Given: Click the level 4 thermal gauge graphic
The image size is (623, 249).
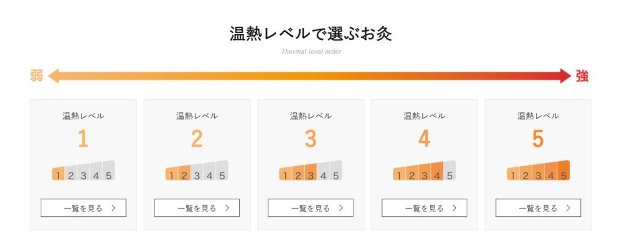Looking at the screenshot, I should pos(424,170).
